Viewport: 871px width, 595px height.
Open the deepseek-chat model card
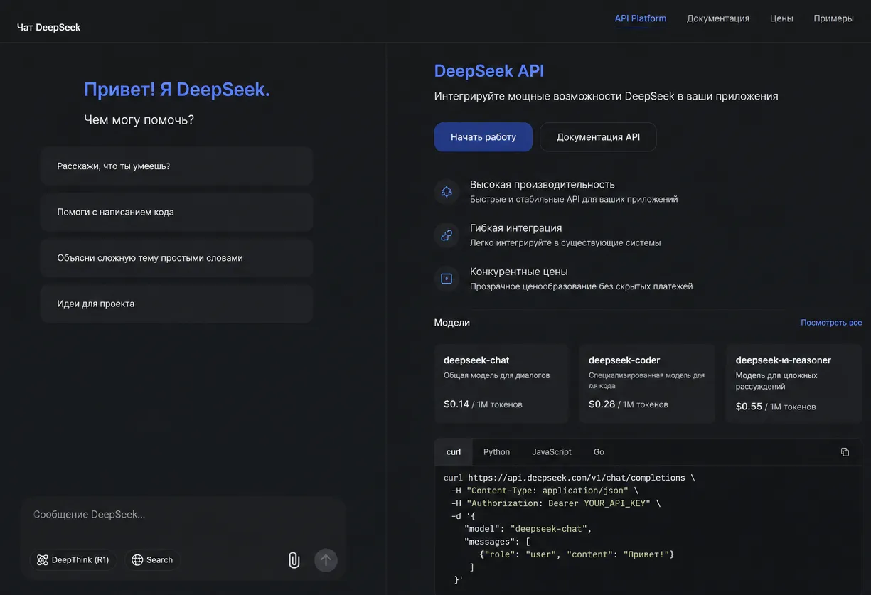click(x=501, y=384)
